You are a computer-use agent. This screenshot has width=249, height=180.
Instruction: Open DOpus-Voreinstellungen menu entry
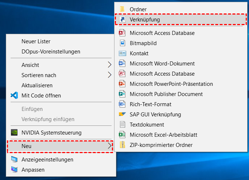51,52
